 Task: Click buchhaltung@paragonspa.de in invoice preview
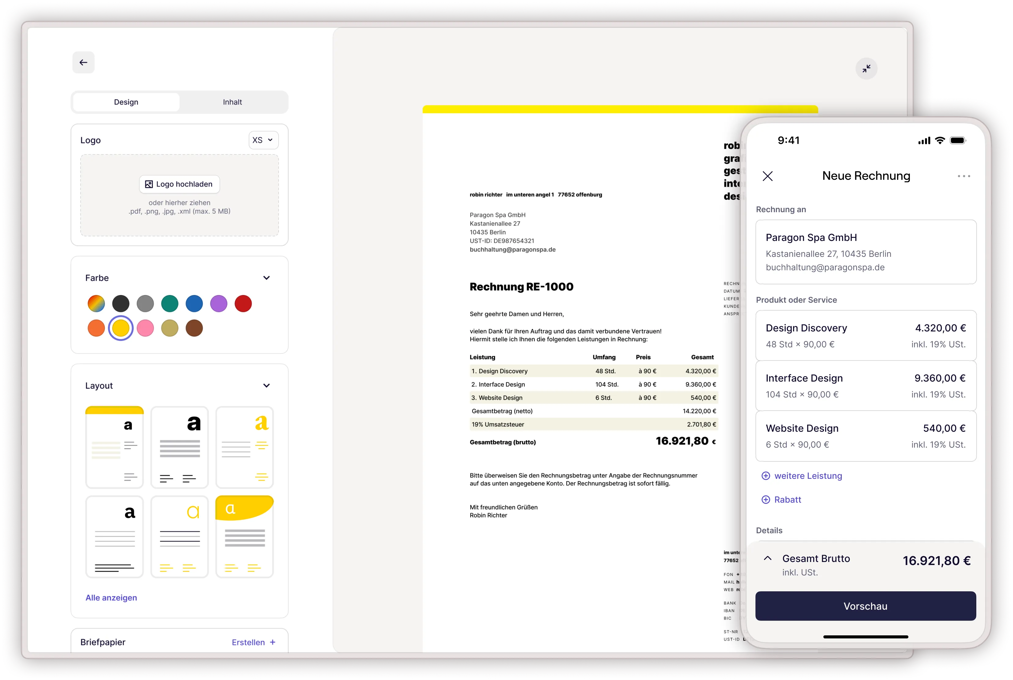point(512,249)
